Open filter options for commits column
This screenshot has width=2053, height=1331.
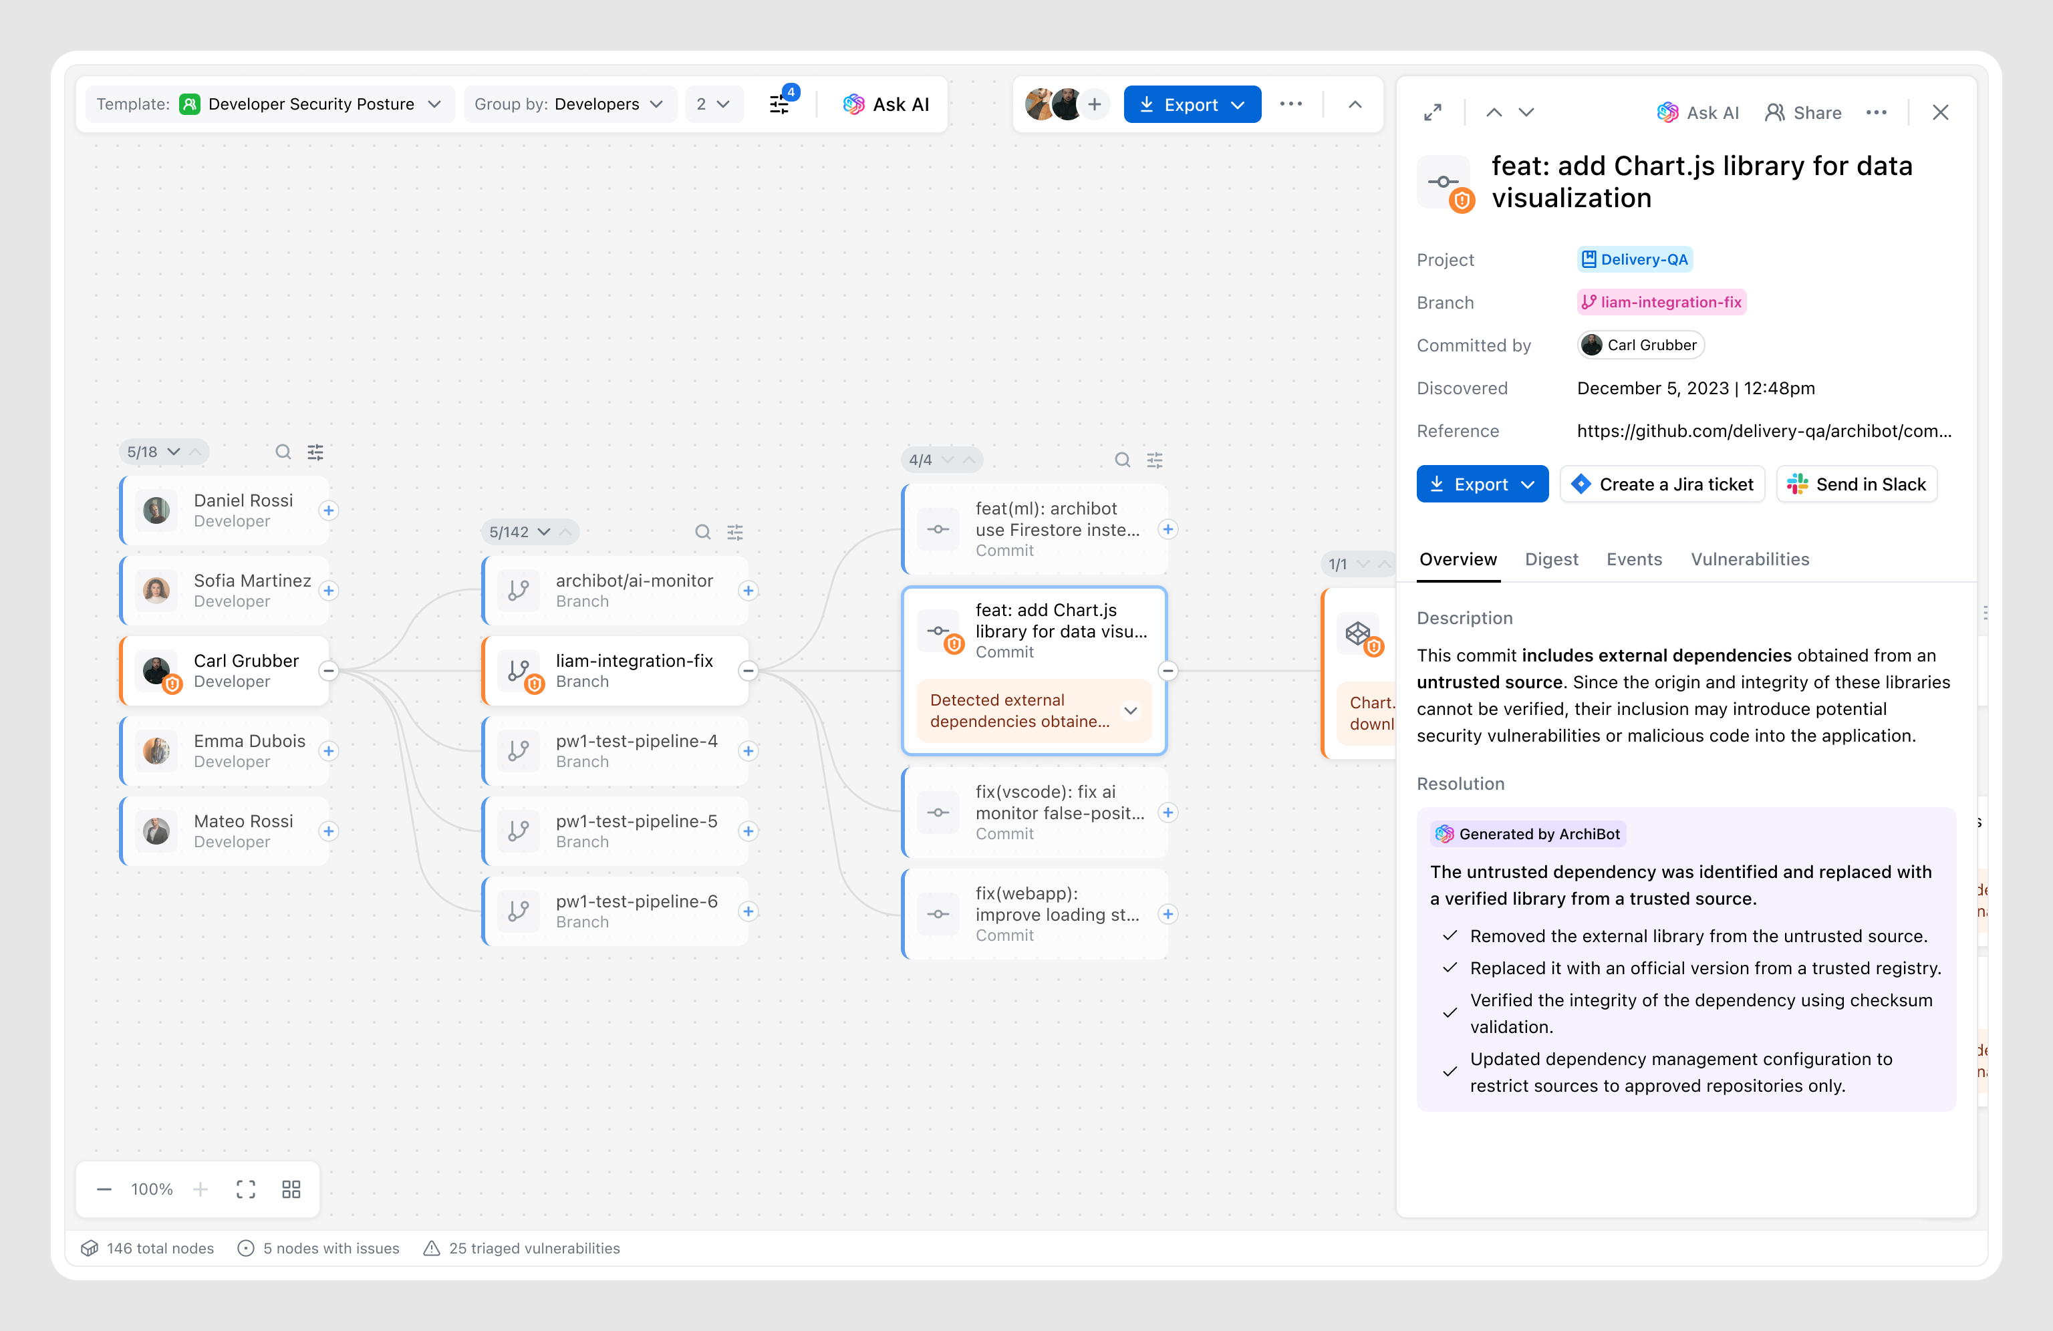click(x=1154, y=460)
